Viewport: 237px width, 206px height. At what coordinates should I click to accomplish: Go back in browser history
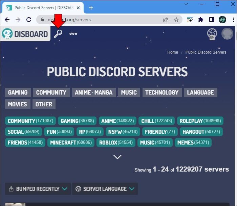click(7, 20)
